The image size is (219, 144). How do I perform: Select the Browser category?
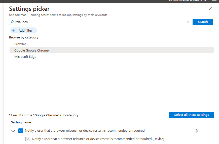click(20, 44)
